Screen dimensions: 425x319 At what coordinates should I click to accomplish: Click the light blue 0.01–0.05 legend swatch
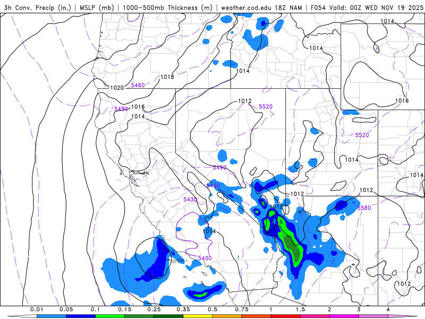coord(52,316)
